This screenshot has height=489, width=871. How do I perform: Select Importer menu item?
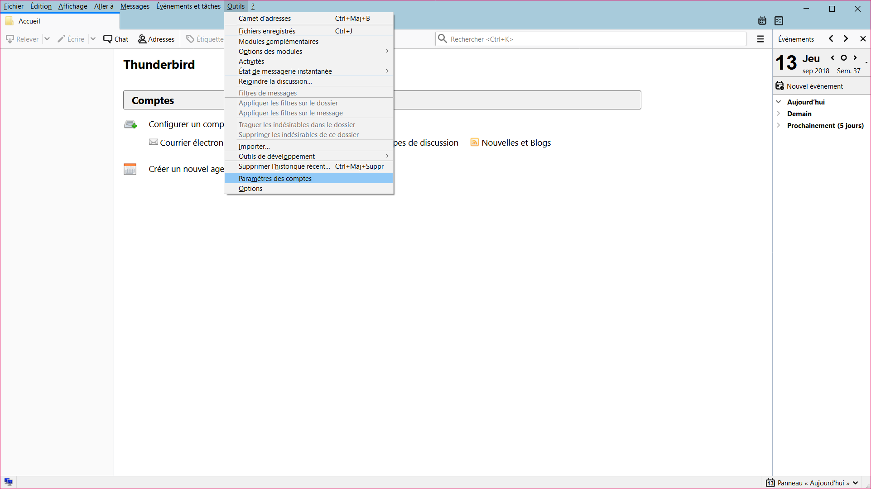(x=309, y=147)
